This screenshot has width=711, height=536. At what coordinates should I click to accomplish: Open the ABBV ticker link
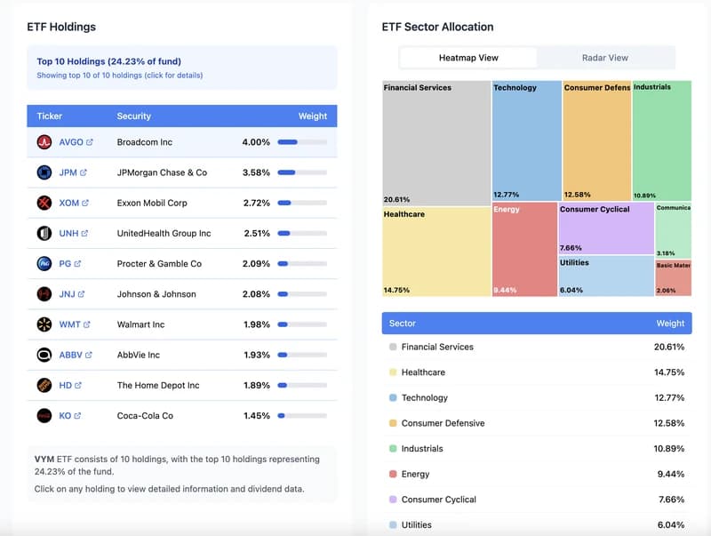(x=71, y=355)
